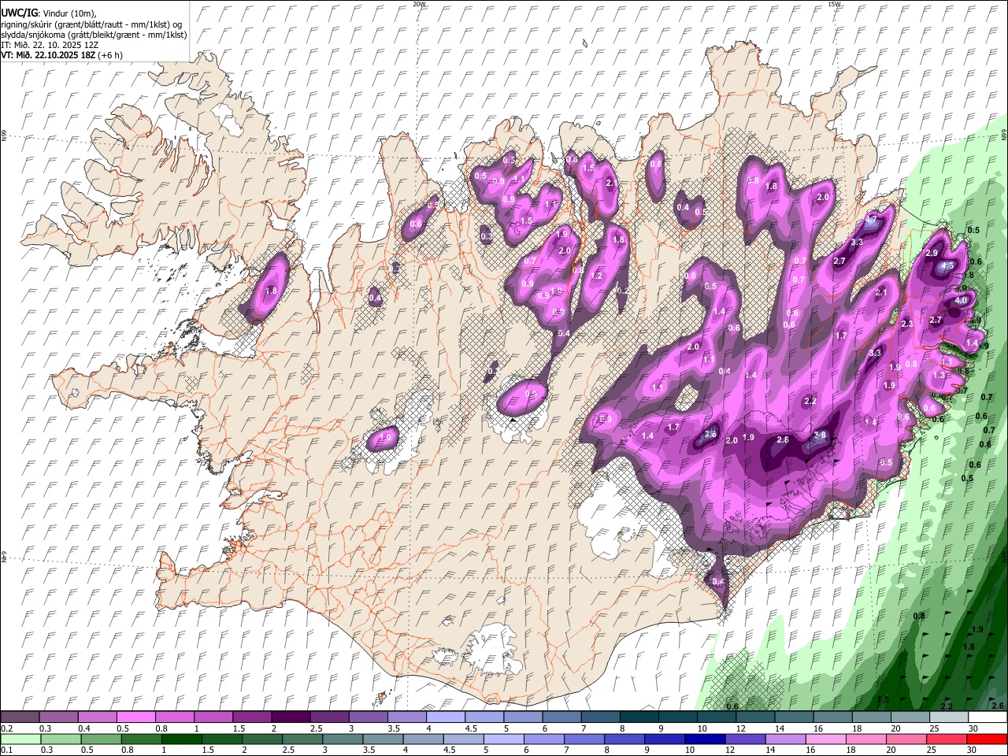Image resolution: width=1008 pixels, height=756 pixels.
Task: Pick the bottom-row blue swatch between 8 and 9
Action: (x=624, y=739)
